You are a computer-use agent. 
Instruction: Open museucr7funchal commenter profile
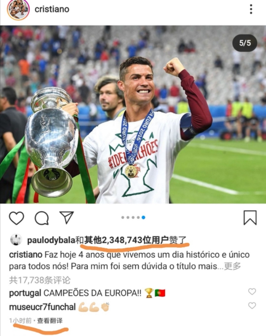[x=42, y=307]
